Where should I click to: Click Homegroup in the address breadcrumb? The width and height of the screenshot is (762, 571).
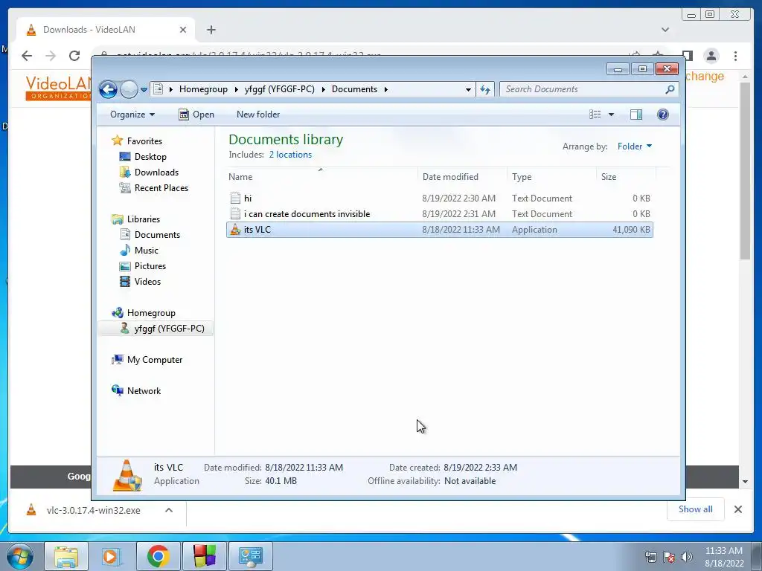pyautogui.click(x=203, y=89)
